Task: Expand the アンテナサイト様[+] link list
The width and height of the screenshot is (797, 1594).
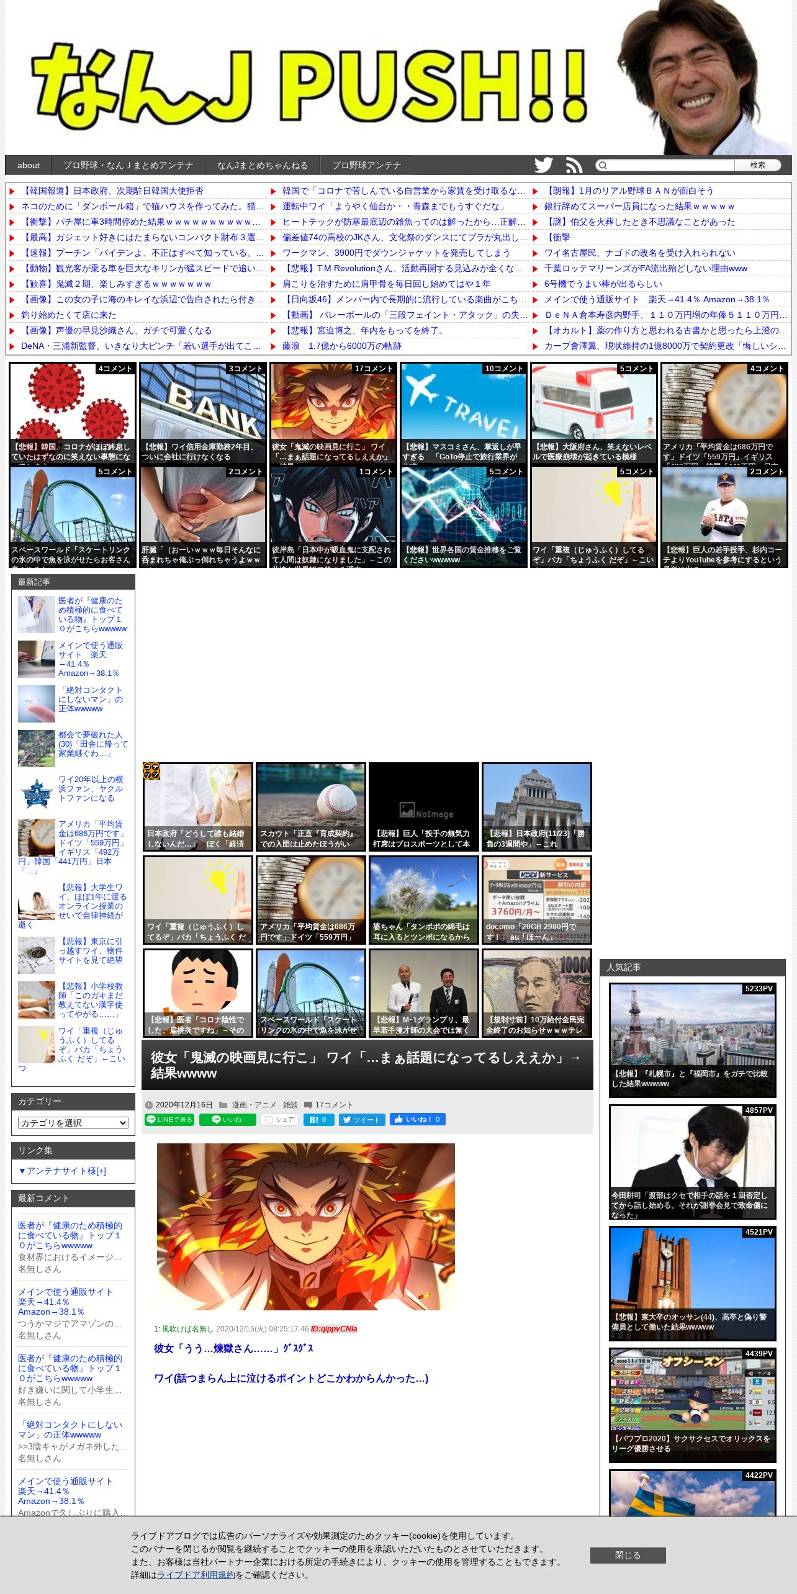Action: pyautogui.click(x=62, y=1170)
